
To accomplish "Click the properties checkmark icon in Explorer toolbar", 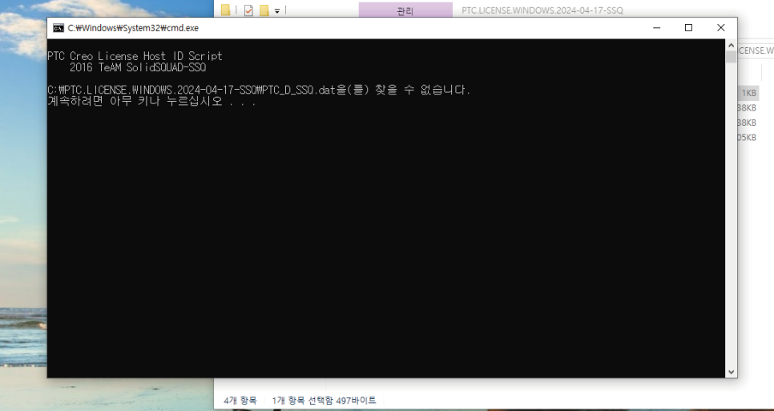I will [x=248, y=10].
